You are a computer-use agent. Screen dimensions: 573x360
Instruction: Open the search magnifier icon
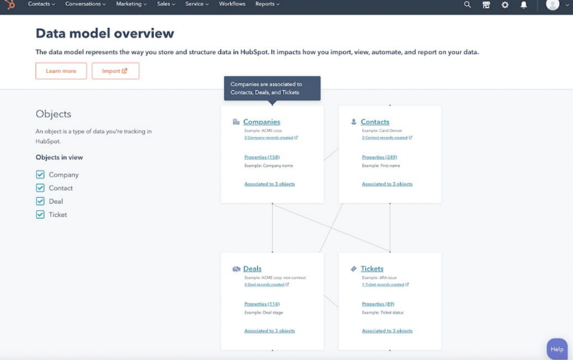[x=467, y=4]
